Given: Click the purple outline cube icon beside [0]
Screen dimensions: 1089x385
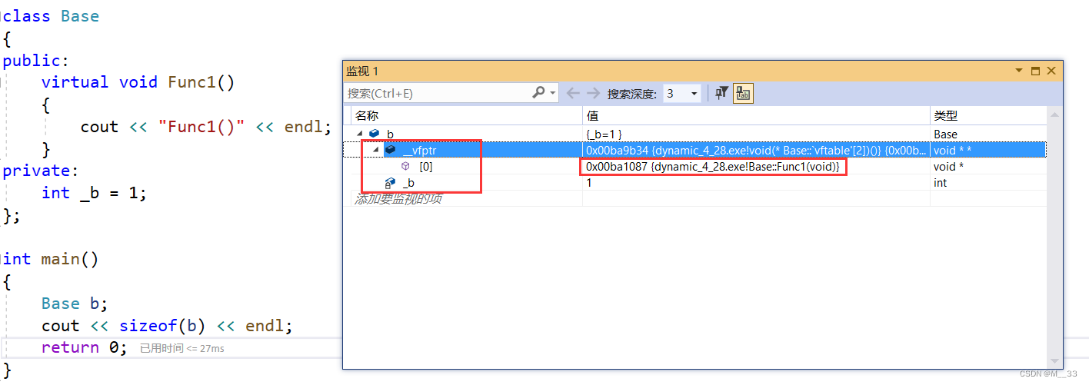Looking at the screenshot, I should tap(405, 166).
